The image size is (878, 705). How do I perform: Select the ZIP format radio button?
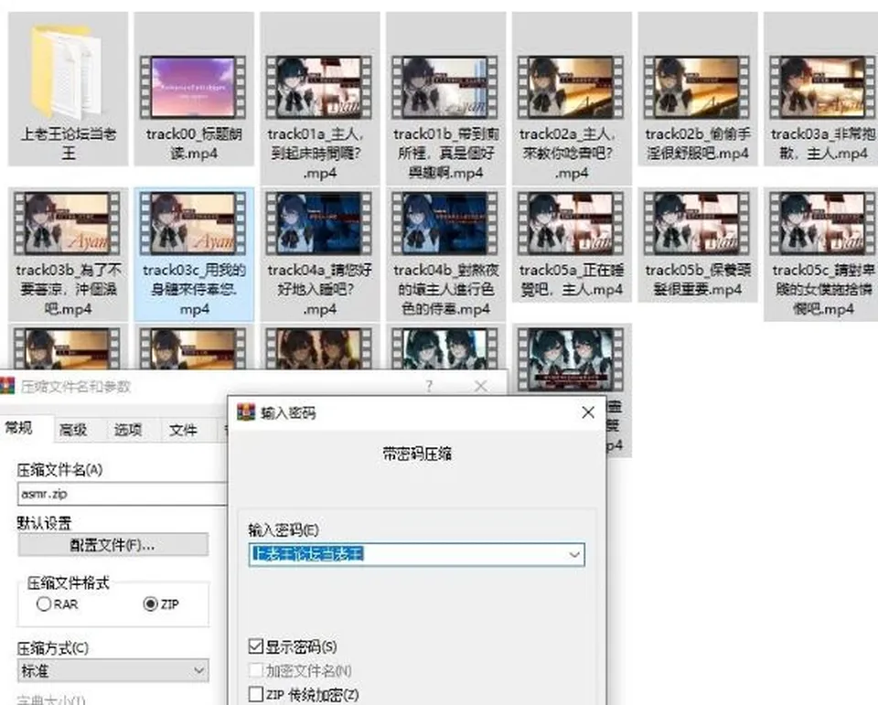click(150, 604)
